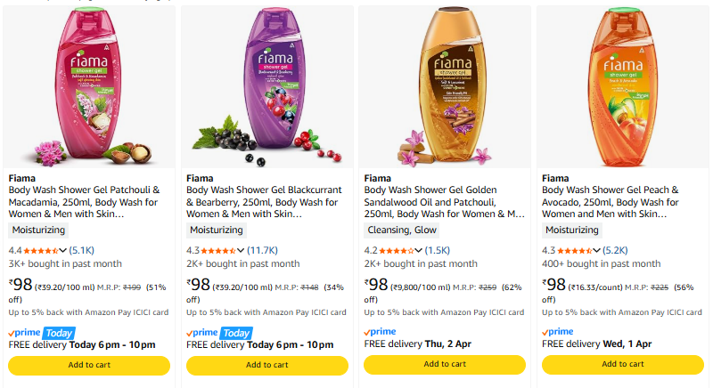The image size is (713, 388).
Task: Open the 1.5K reviews link
Action: click(438, 250)
